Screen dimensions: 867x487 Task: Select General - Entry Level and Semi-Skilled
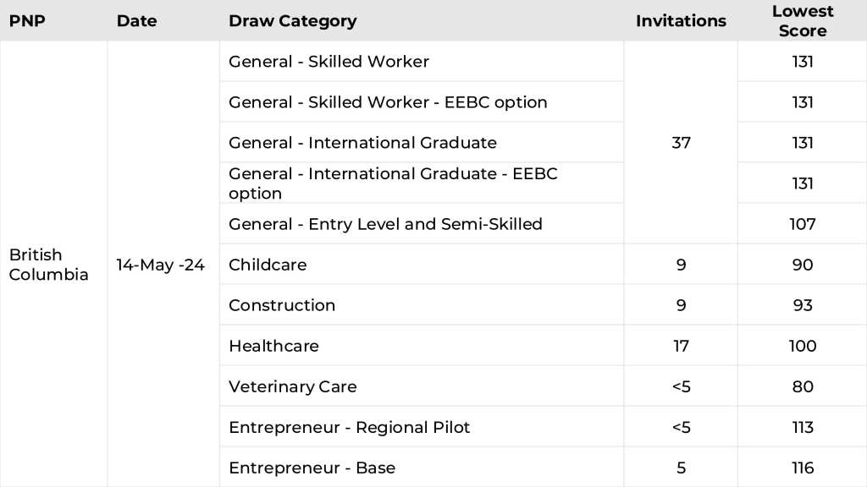click(x=385, y=224)
